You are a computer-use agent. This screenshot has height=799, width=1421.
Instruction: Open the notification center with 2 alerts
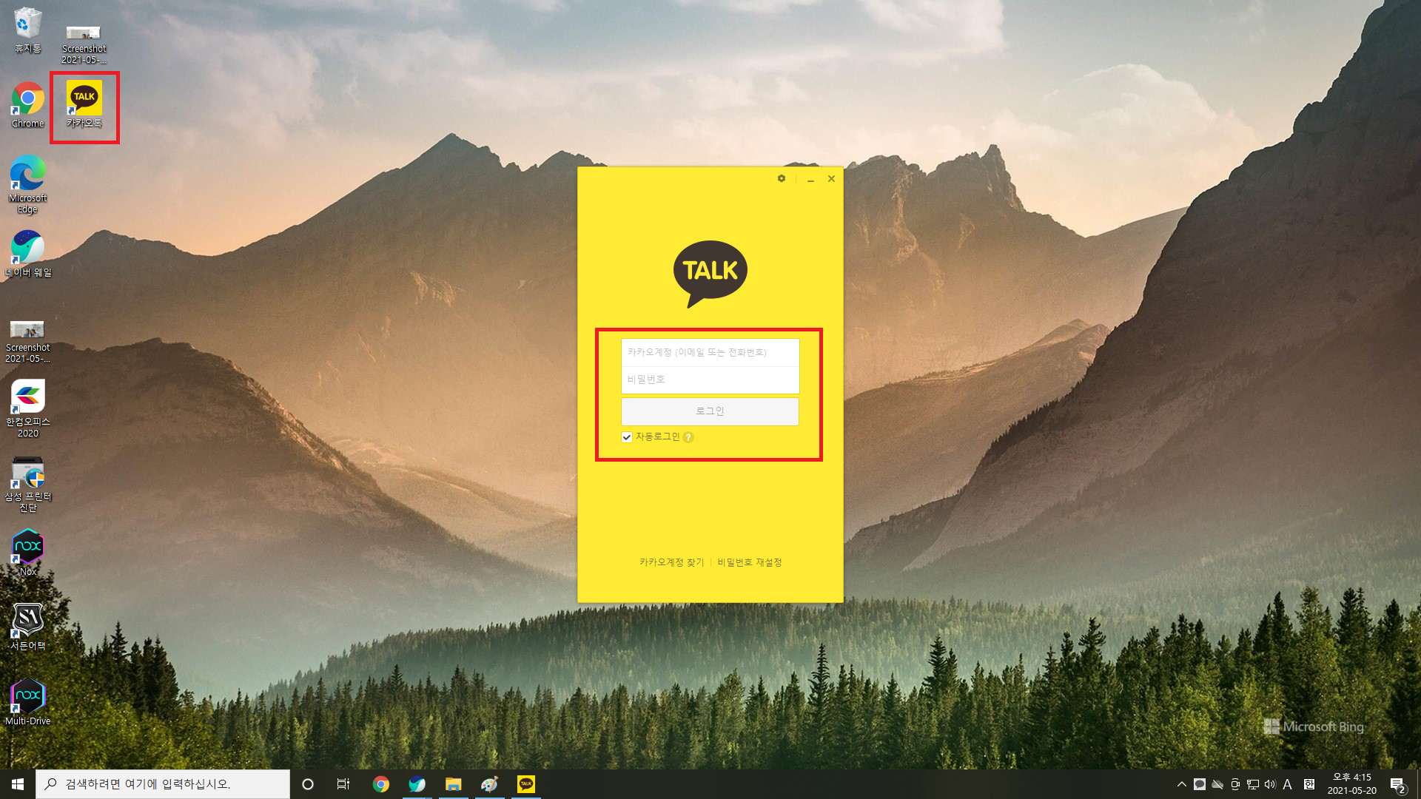pos(1397,785)
